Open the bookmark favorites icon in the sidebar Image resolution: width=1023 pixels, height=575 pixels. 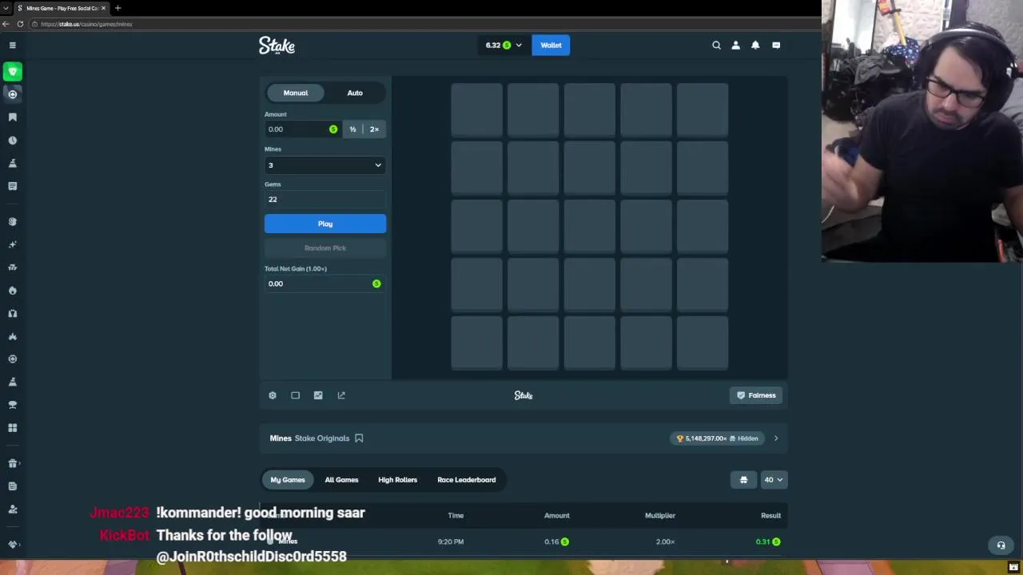pyautogui.click(x=12, y=117)
